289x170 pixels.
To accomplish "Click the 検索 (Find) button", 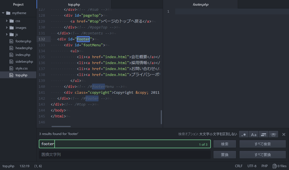I will tap(224, 144).
